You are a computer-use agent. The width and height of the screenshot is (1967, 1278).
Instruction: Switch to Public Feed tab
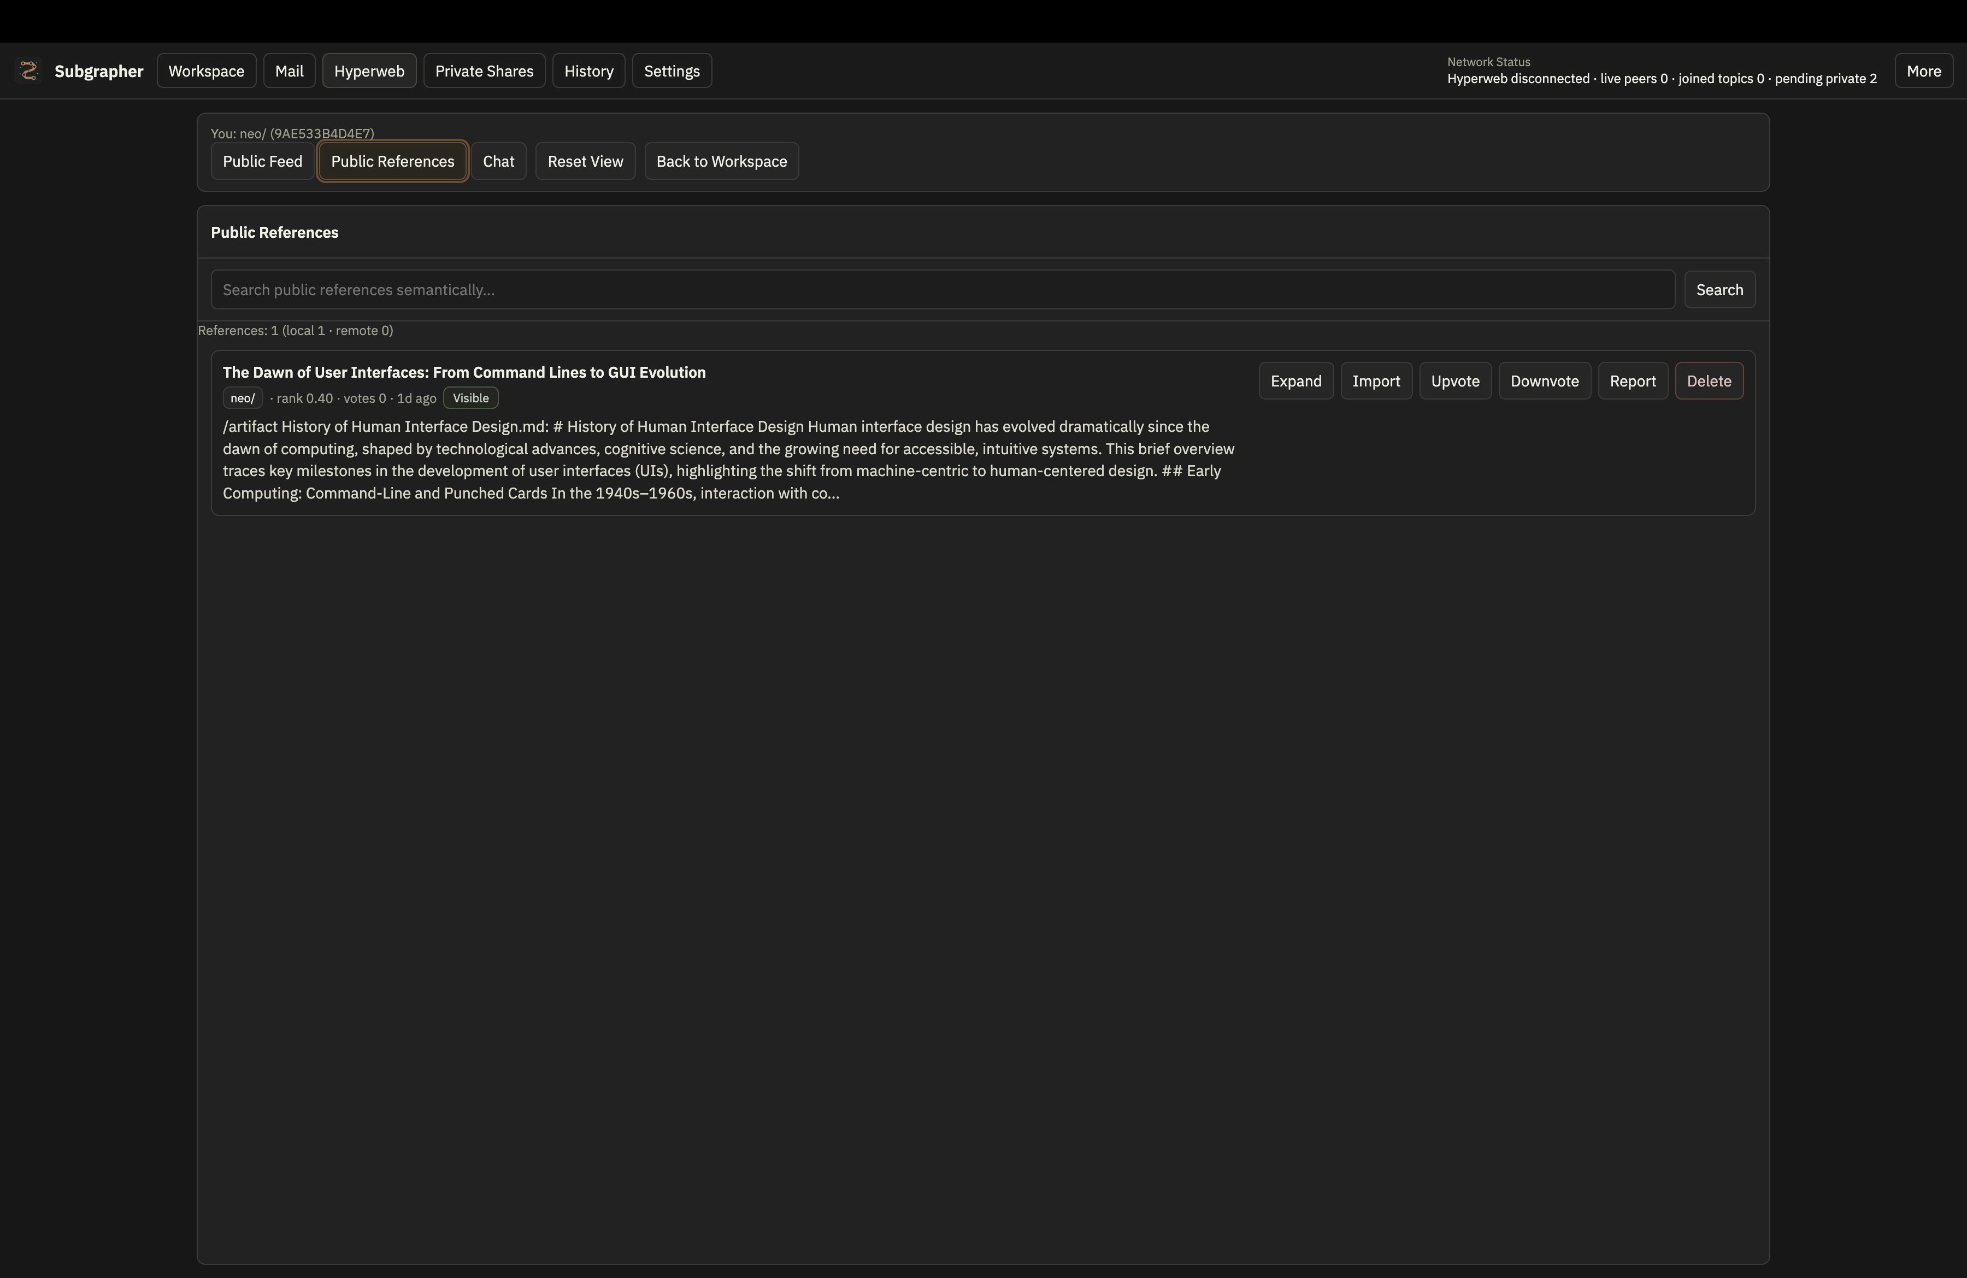(x=262, y=161)
